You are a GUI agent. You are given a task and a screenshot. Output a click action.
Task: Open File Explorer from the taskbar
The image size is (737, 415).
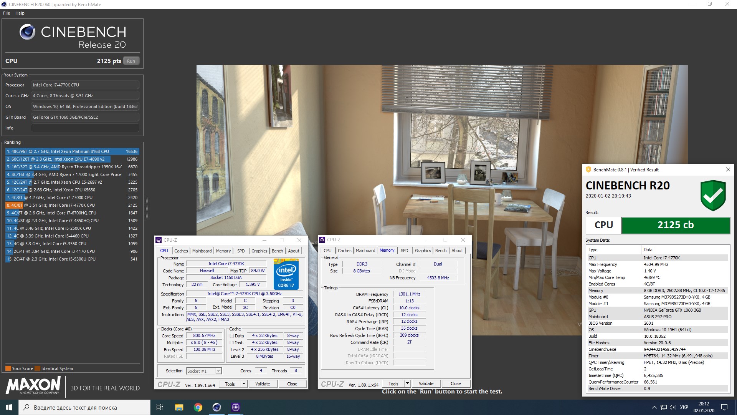179,407
